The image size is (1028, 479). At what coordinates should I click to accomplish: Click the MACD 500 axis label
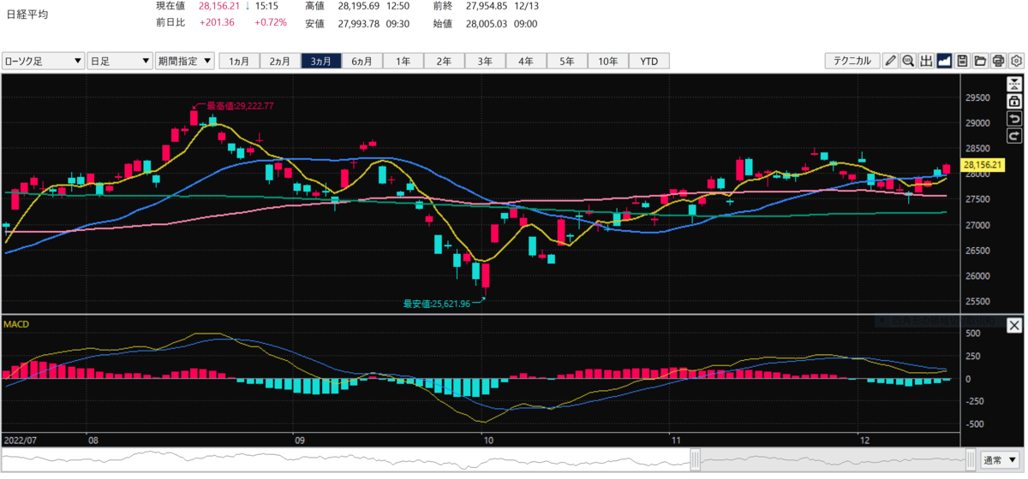point(971,333)
